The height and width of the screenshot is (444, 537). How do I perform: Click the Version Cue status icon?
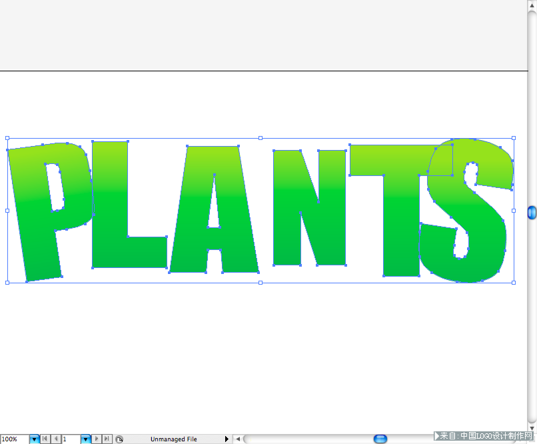pyautogui.click(x=119, y=439)
